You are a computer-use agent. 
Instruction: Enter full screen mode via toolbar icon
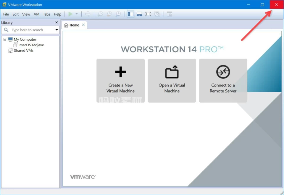coord(148,14)
